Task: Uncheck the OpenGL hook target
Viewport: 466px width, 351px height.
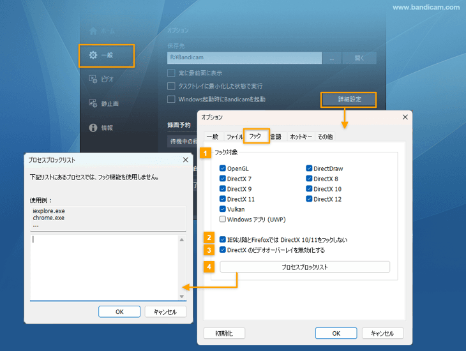Action: (x=223, y=169)
